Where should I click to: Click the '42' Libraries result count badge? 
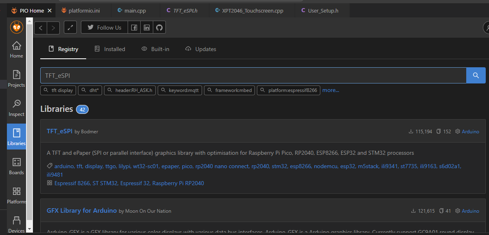point(82,109)
